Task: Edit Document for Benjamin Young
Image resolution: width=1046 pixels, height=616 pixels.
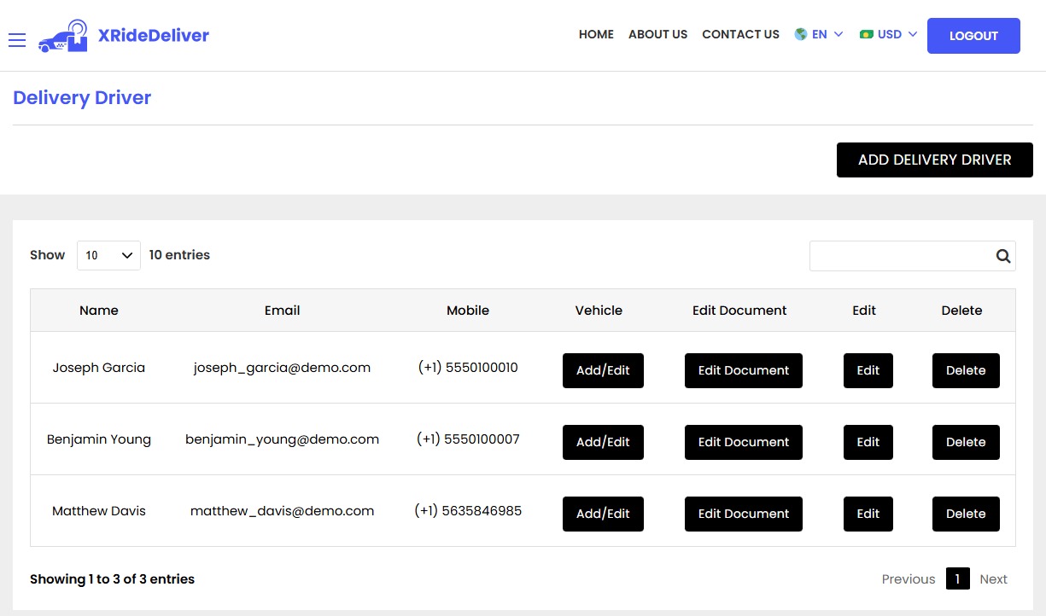Action: click(743, 442)
